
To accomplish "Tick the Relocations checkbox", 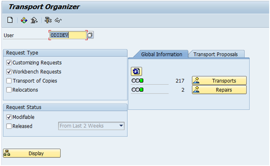I will 9,90.
